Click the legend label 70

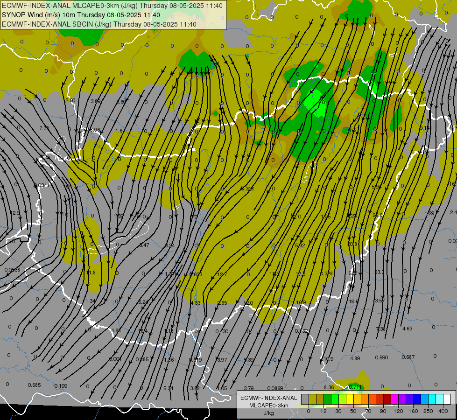click(x=368, y=411)
